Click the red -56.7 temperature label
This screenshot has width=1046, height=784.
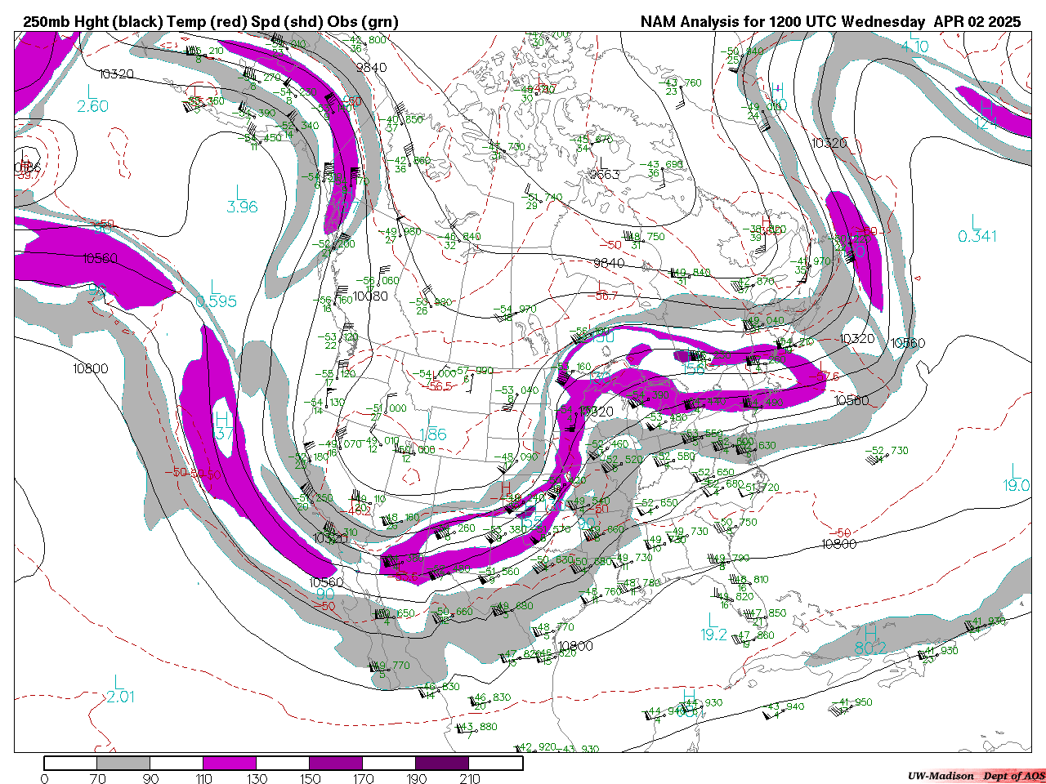(605, 296)
